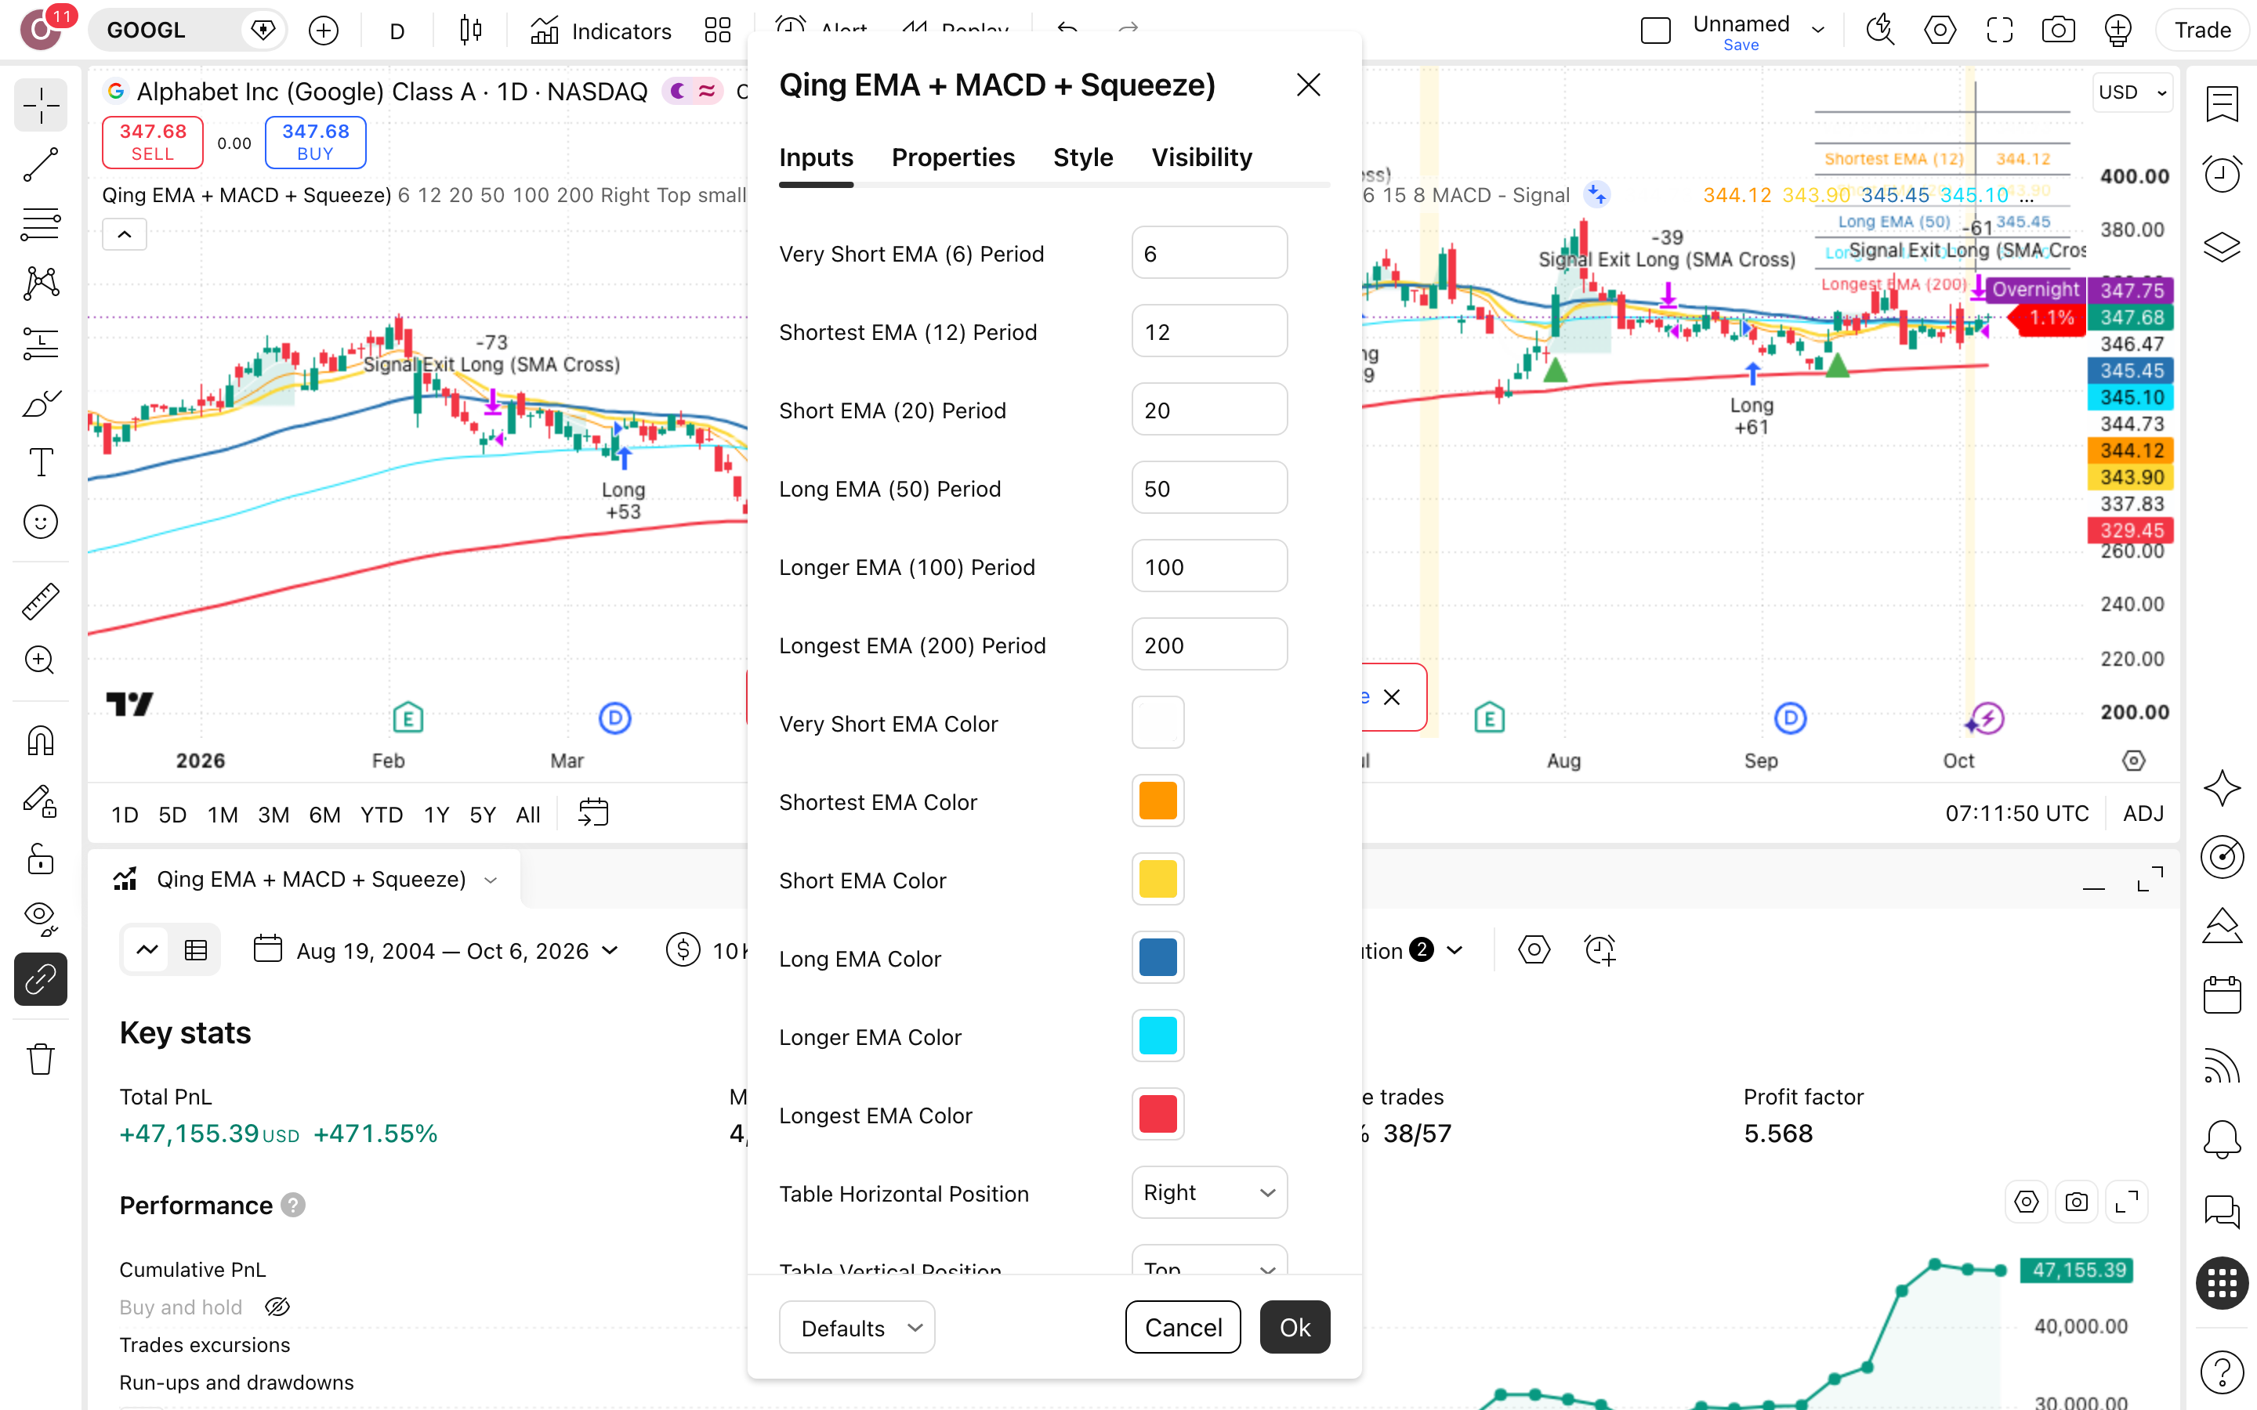2257x1410 pixels.
Task: Switch to the Style tab
Action: (x=1081, y=157)
